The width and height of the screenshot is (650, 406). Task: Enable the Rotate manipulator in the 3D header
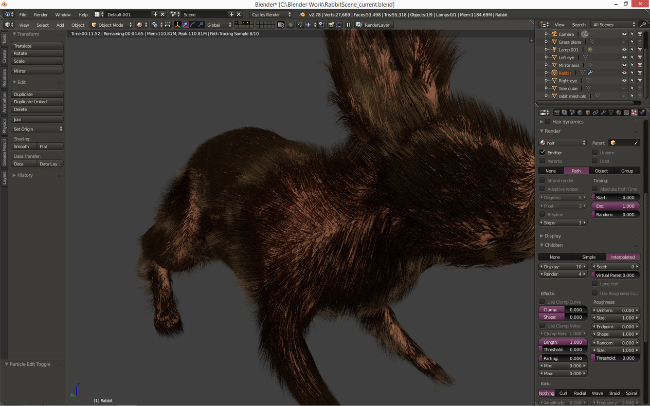193,25
